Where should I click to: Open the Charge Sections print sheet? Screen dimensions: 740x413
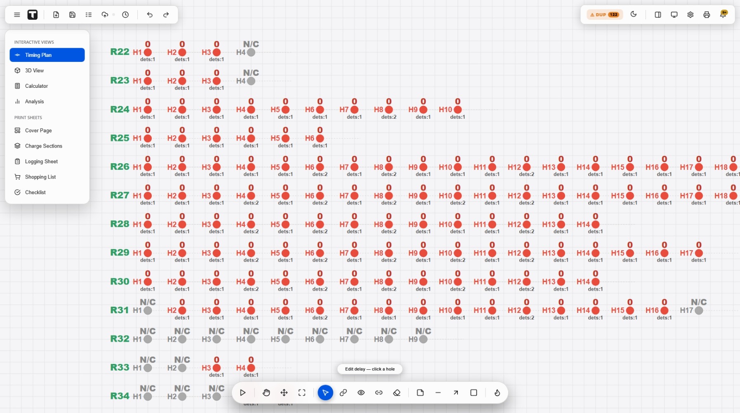[x=47, y=146]
